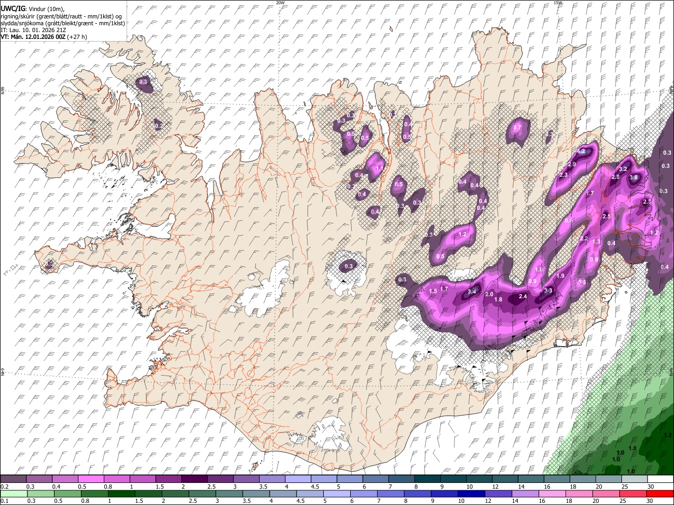Viewport: 674px width, 505px height.
Task: Click upper legend swatch starting at 18
Action: coord(582,479)
